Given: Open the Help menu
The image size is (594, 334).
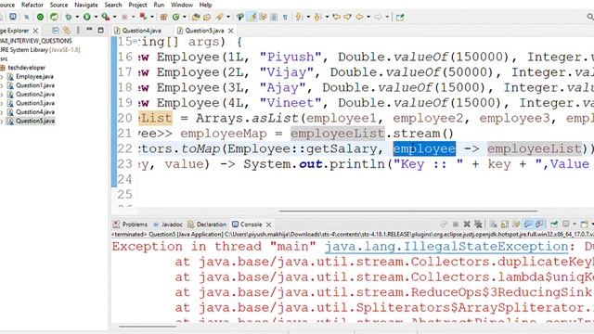Looking at the screenshot, I should click(x=205, y=5).
